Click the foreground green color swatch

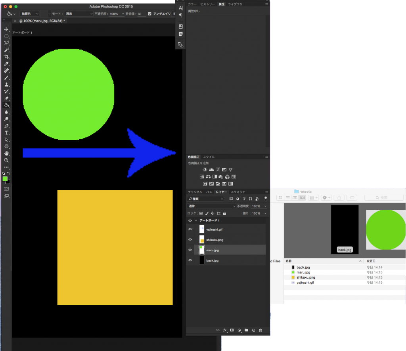pos(5,179)
